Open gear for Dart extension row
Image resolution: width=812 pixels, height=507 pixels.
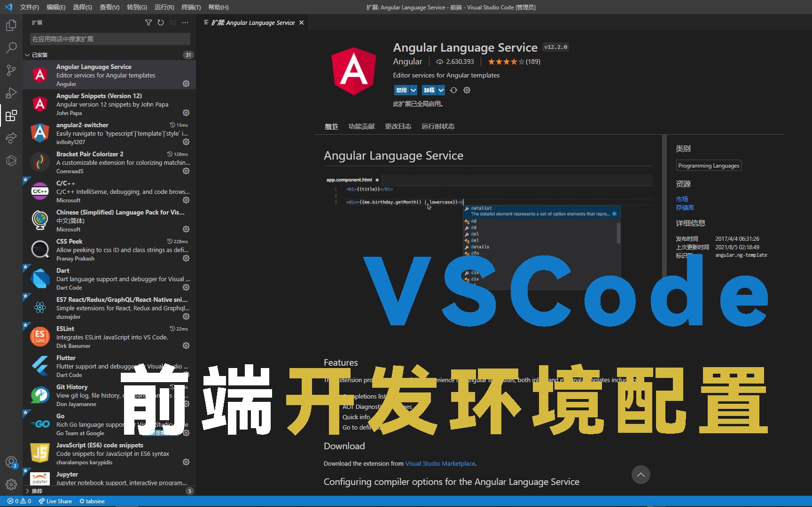[186, 287]
